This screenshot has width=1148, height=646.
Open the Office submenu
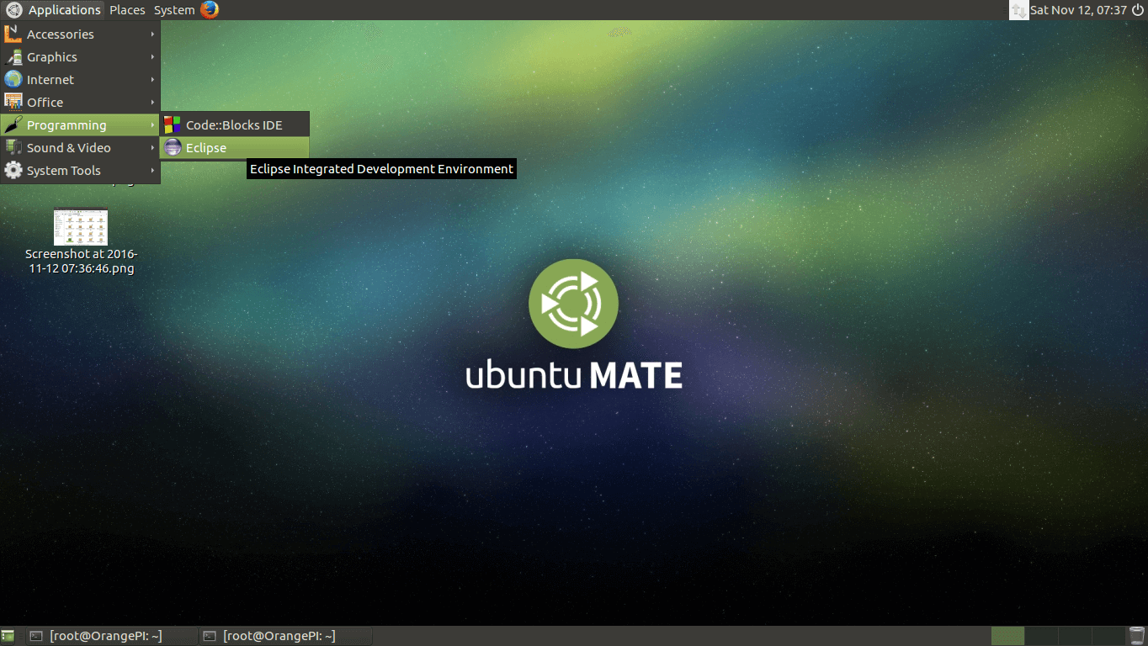(x=80, y=103)
